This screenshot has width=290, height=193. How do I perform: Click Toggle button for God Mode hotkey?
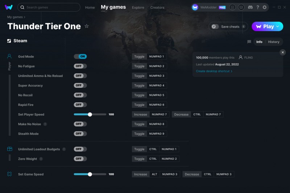(x=139, y=57)
